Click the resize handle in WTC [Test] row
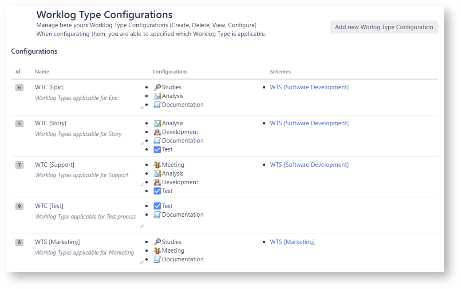461x289 pixels. coord(142,226)
